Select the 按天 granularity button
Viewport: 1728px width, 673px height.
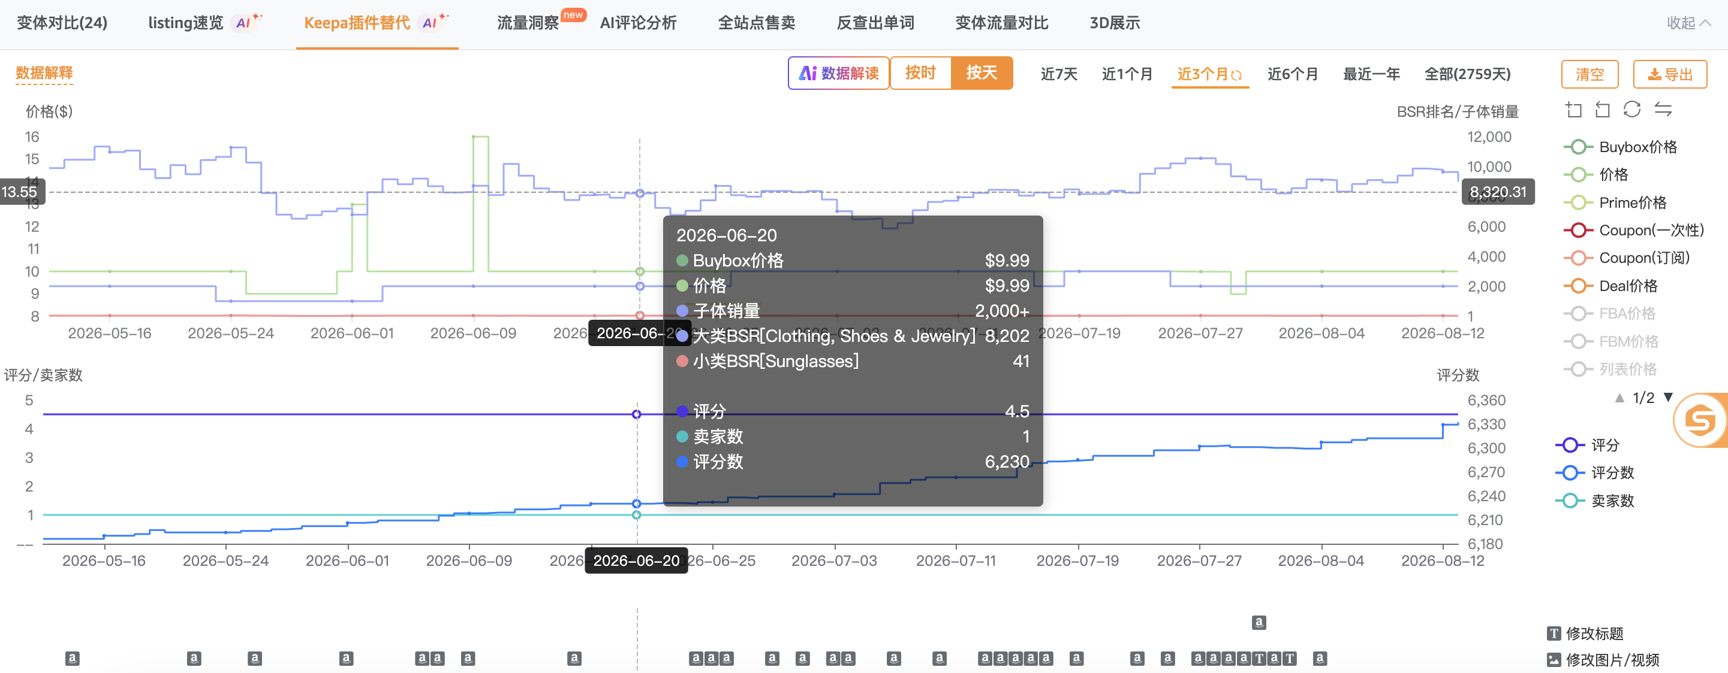click(x=982, y=73)
